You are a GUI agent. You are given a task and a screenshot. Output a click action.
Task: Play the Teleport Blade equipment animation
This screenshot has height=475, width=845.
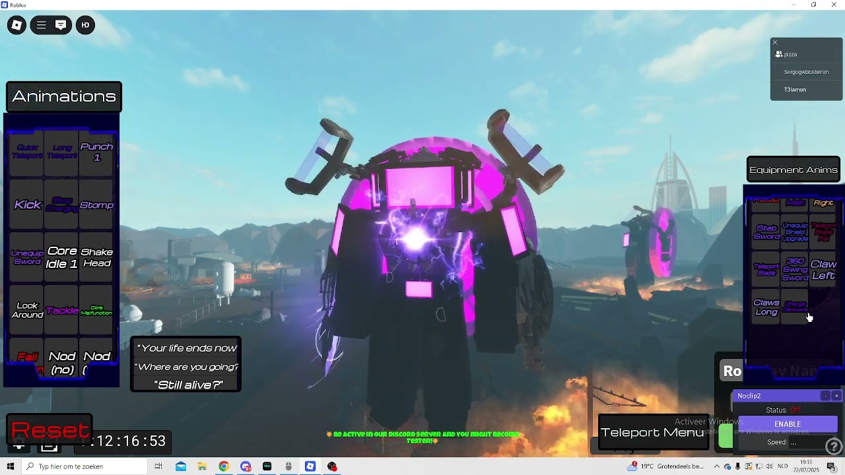(766, 270)
